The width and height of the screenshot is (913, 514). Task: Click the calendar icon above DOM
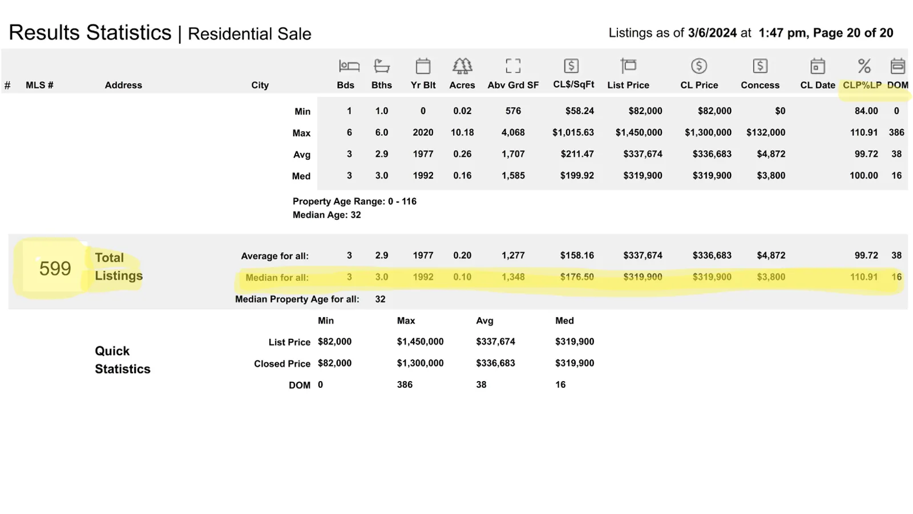[x=898, y=66]
